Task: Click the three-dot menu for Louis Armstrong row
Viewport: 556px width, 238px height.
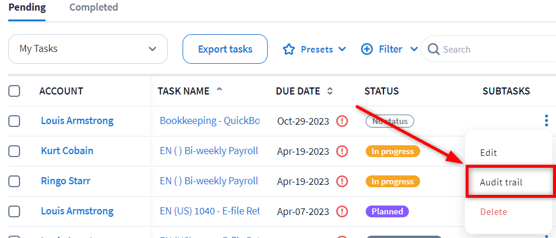Action: [546, 121]
